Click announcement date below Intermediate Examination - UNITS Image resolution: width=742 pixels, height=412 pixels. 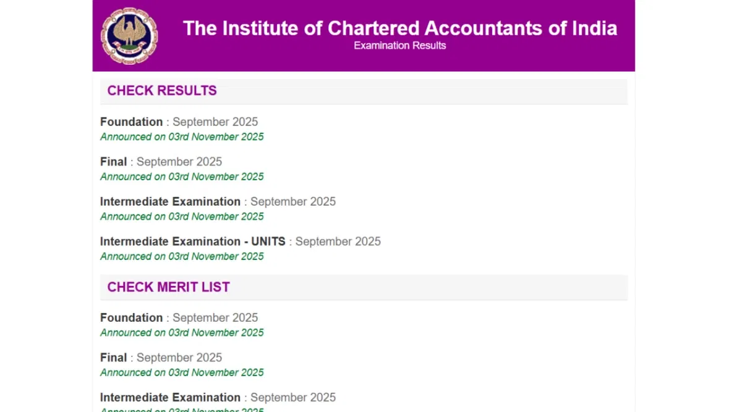pyautogui.click(x=182, y=256)
